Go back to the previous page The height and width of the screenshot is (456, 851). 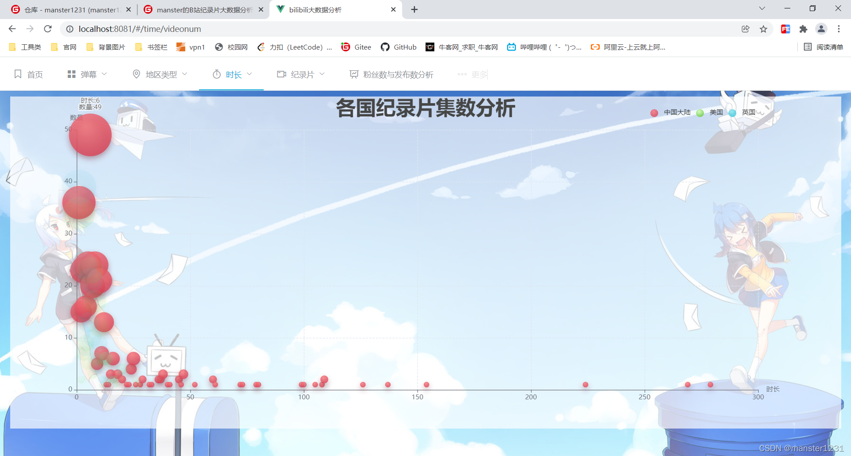(12, 29)
